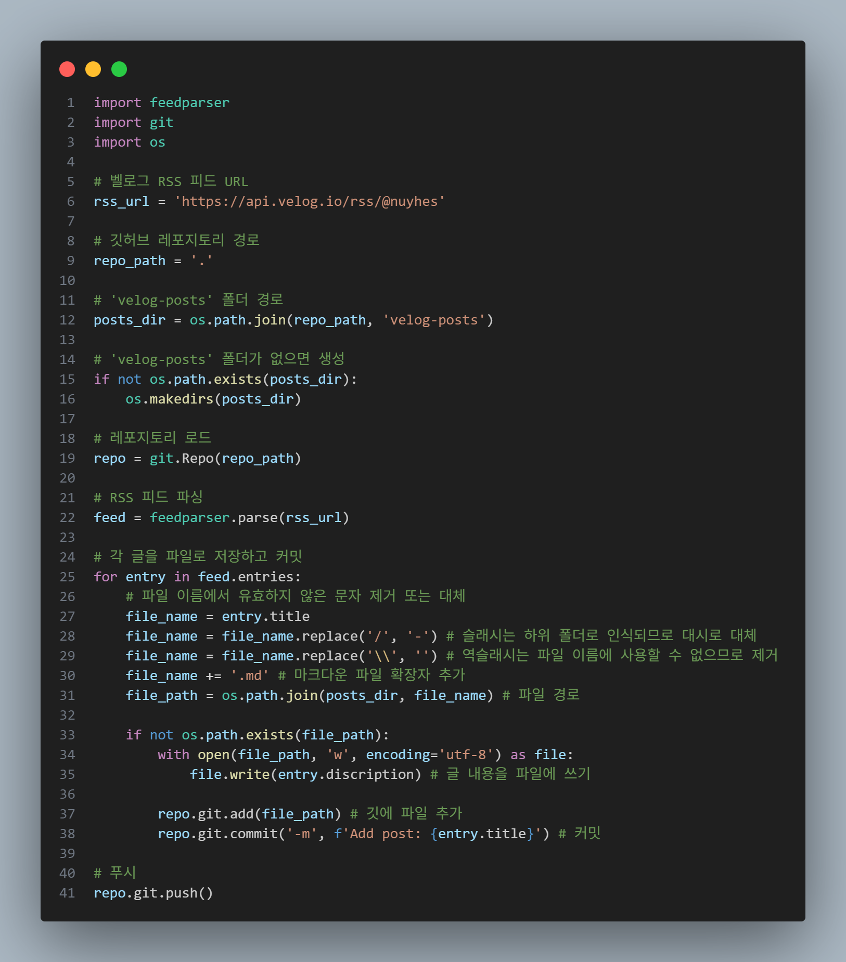Click the '마크다운 파일 확장자 추가' comment
This screenshot has height=962, width=846.
click(x=372, y=675)
